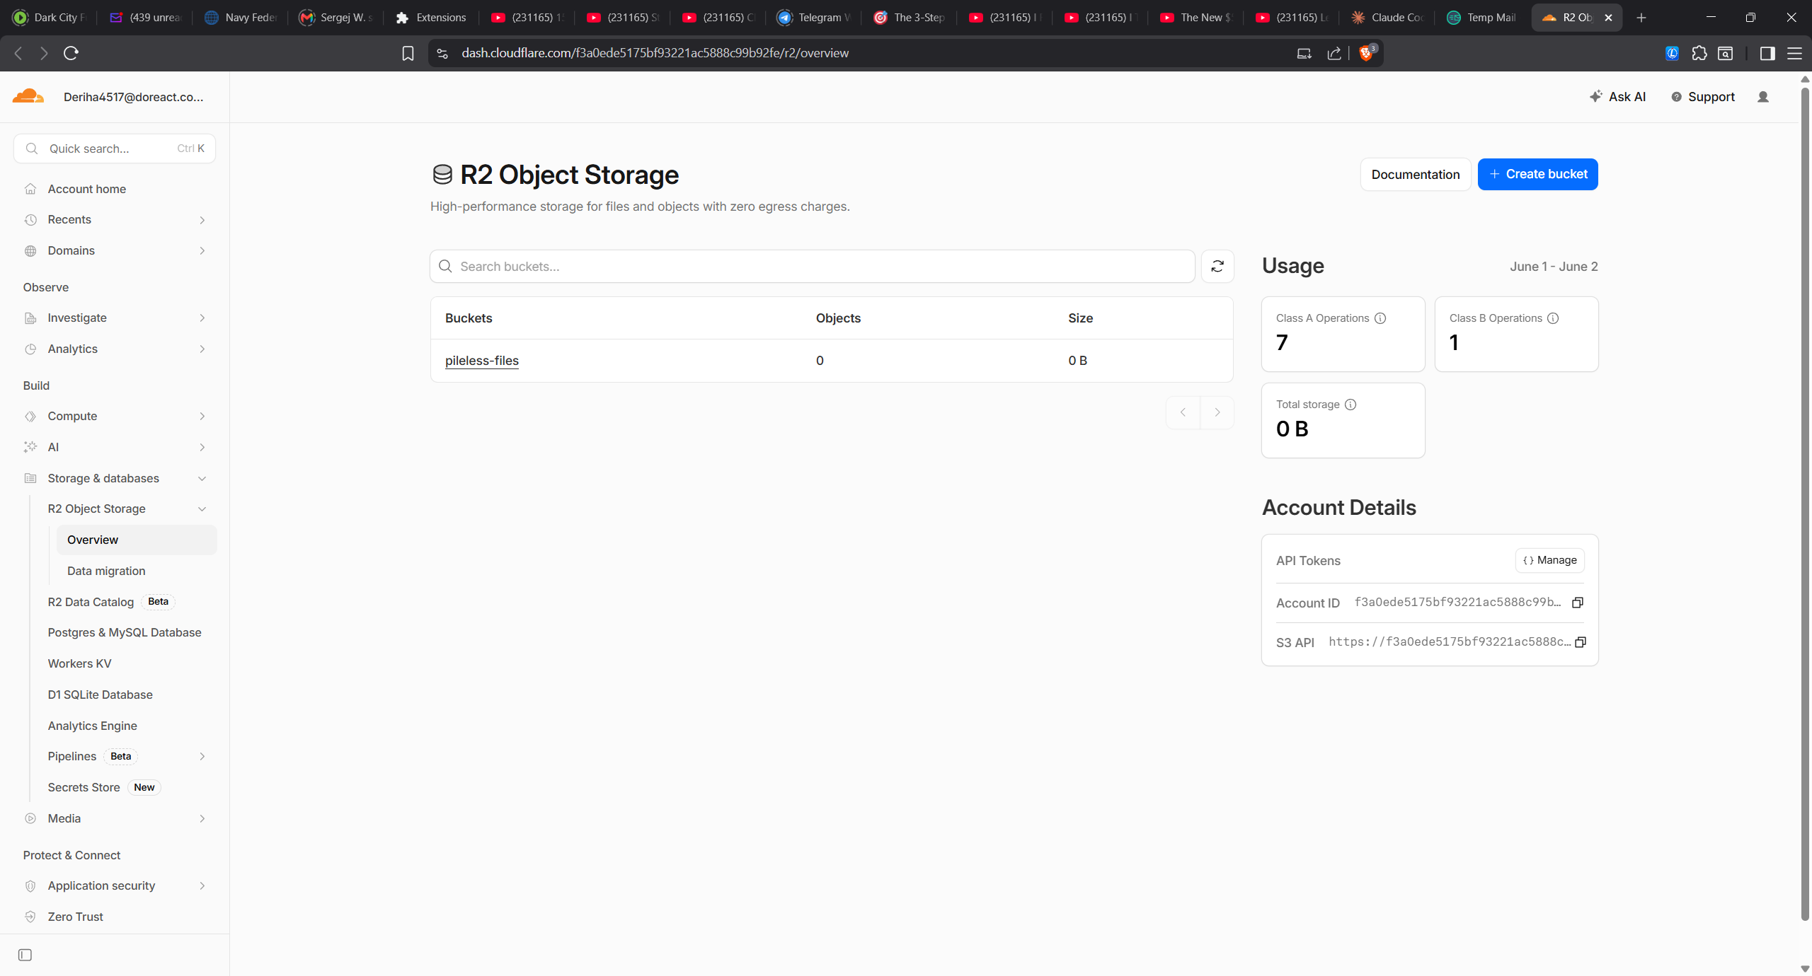Click the Objects column header

(x=838, y=318)
